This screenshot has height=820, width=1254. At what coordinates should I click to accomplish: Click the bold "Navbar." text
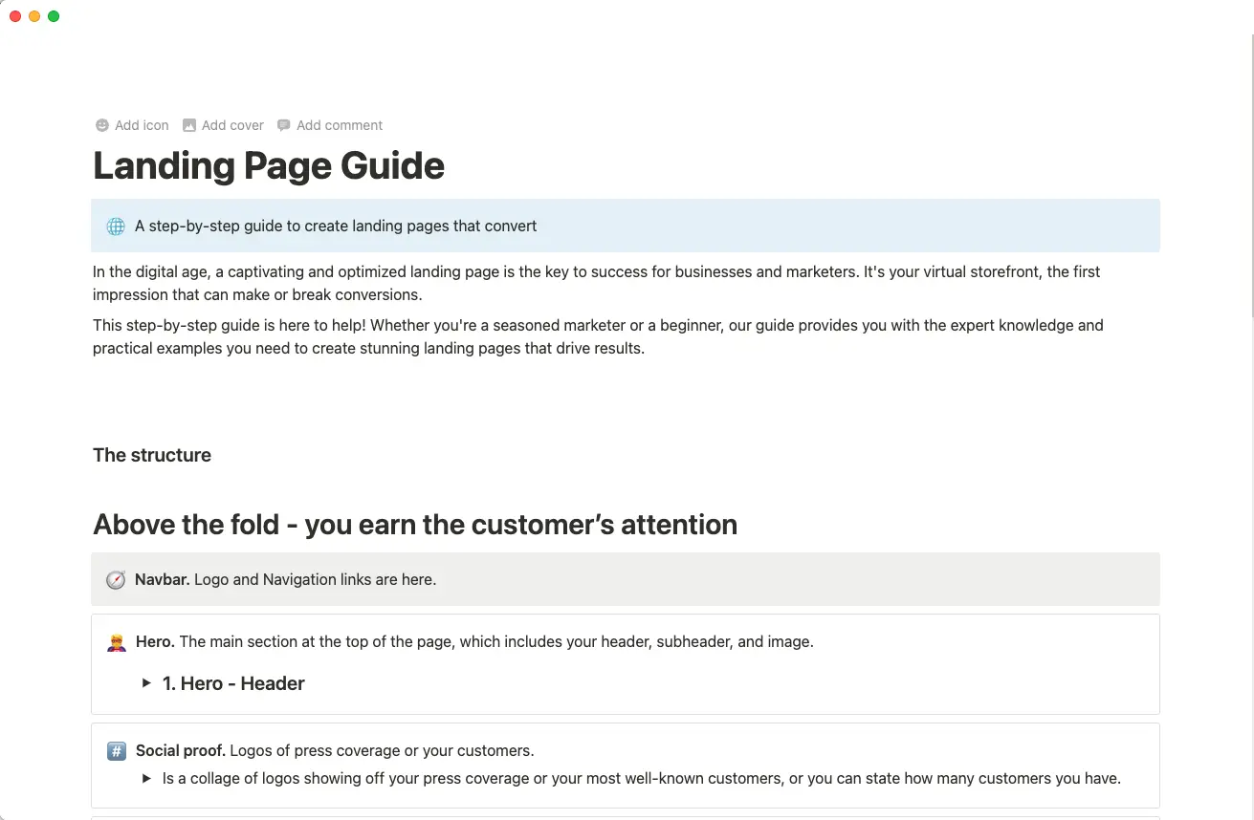(162, 579)
